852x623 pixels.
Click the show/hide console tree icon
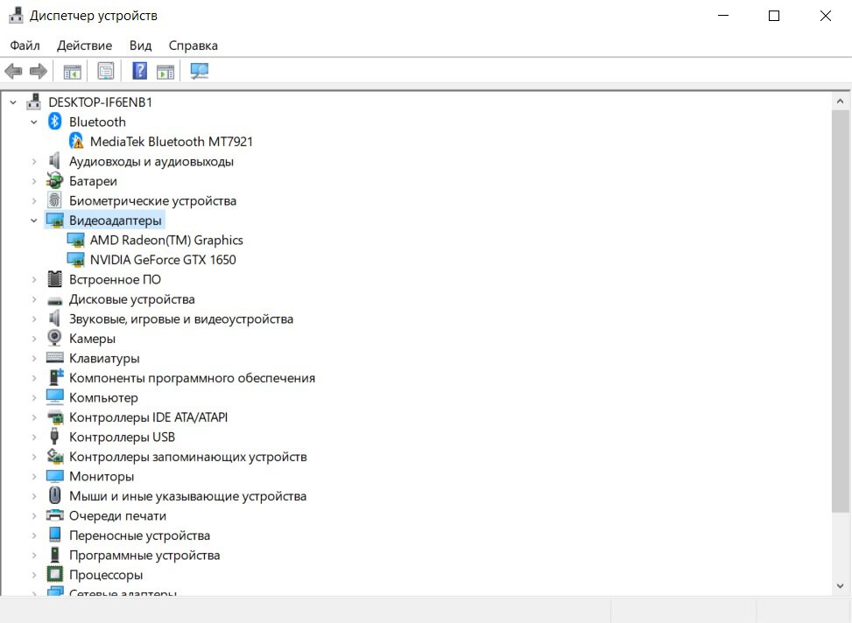72,71
